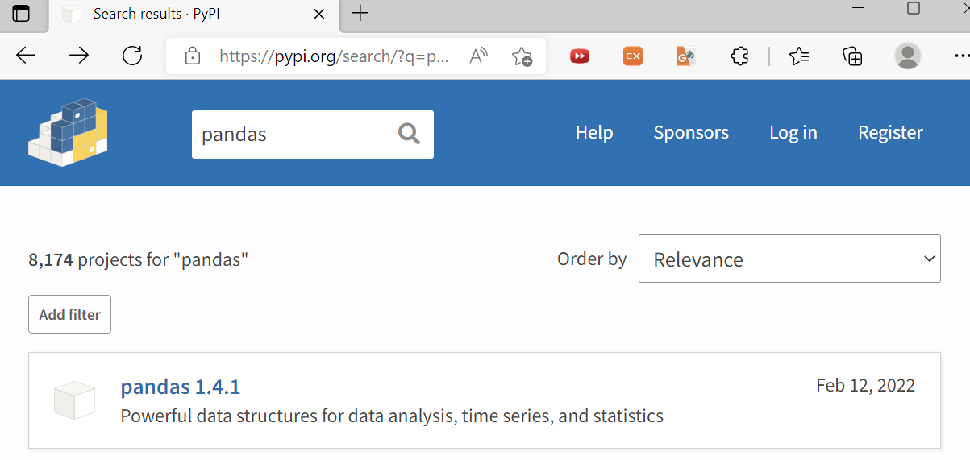Expand the Order by Relevance dropdown

tap(789, 259)
